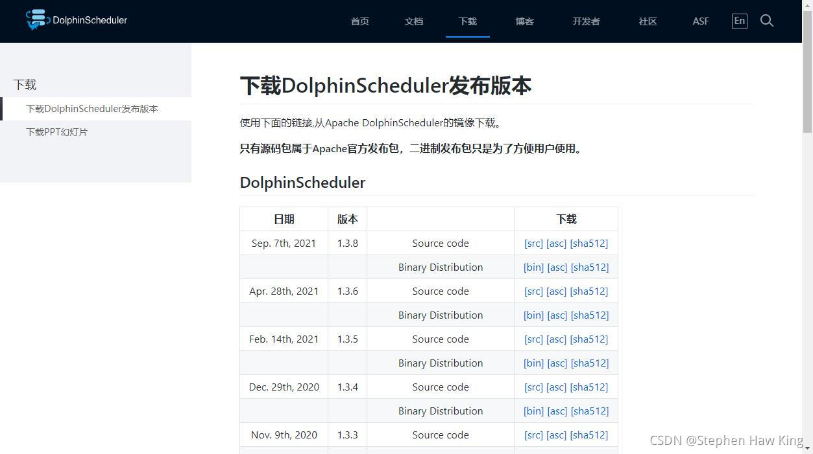Image resolution: width=813 pixels, height=454 pixels.
Task: Open the 社区 nav item
Action: click(648, 21)
